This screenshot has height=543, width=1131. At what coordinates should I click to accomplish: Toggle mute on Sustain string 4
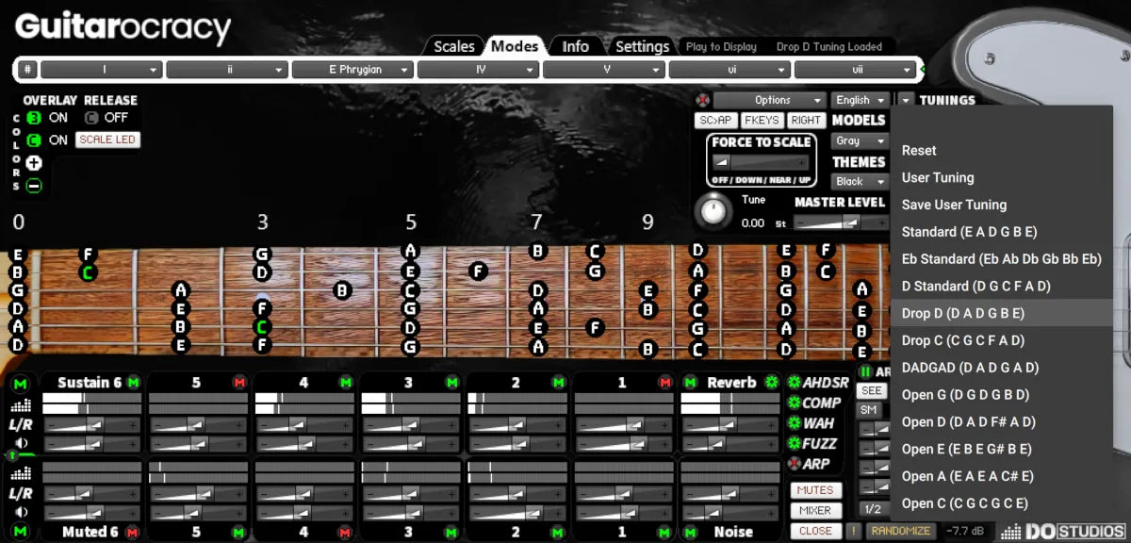pyautogui.click(x=346, y=382)
